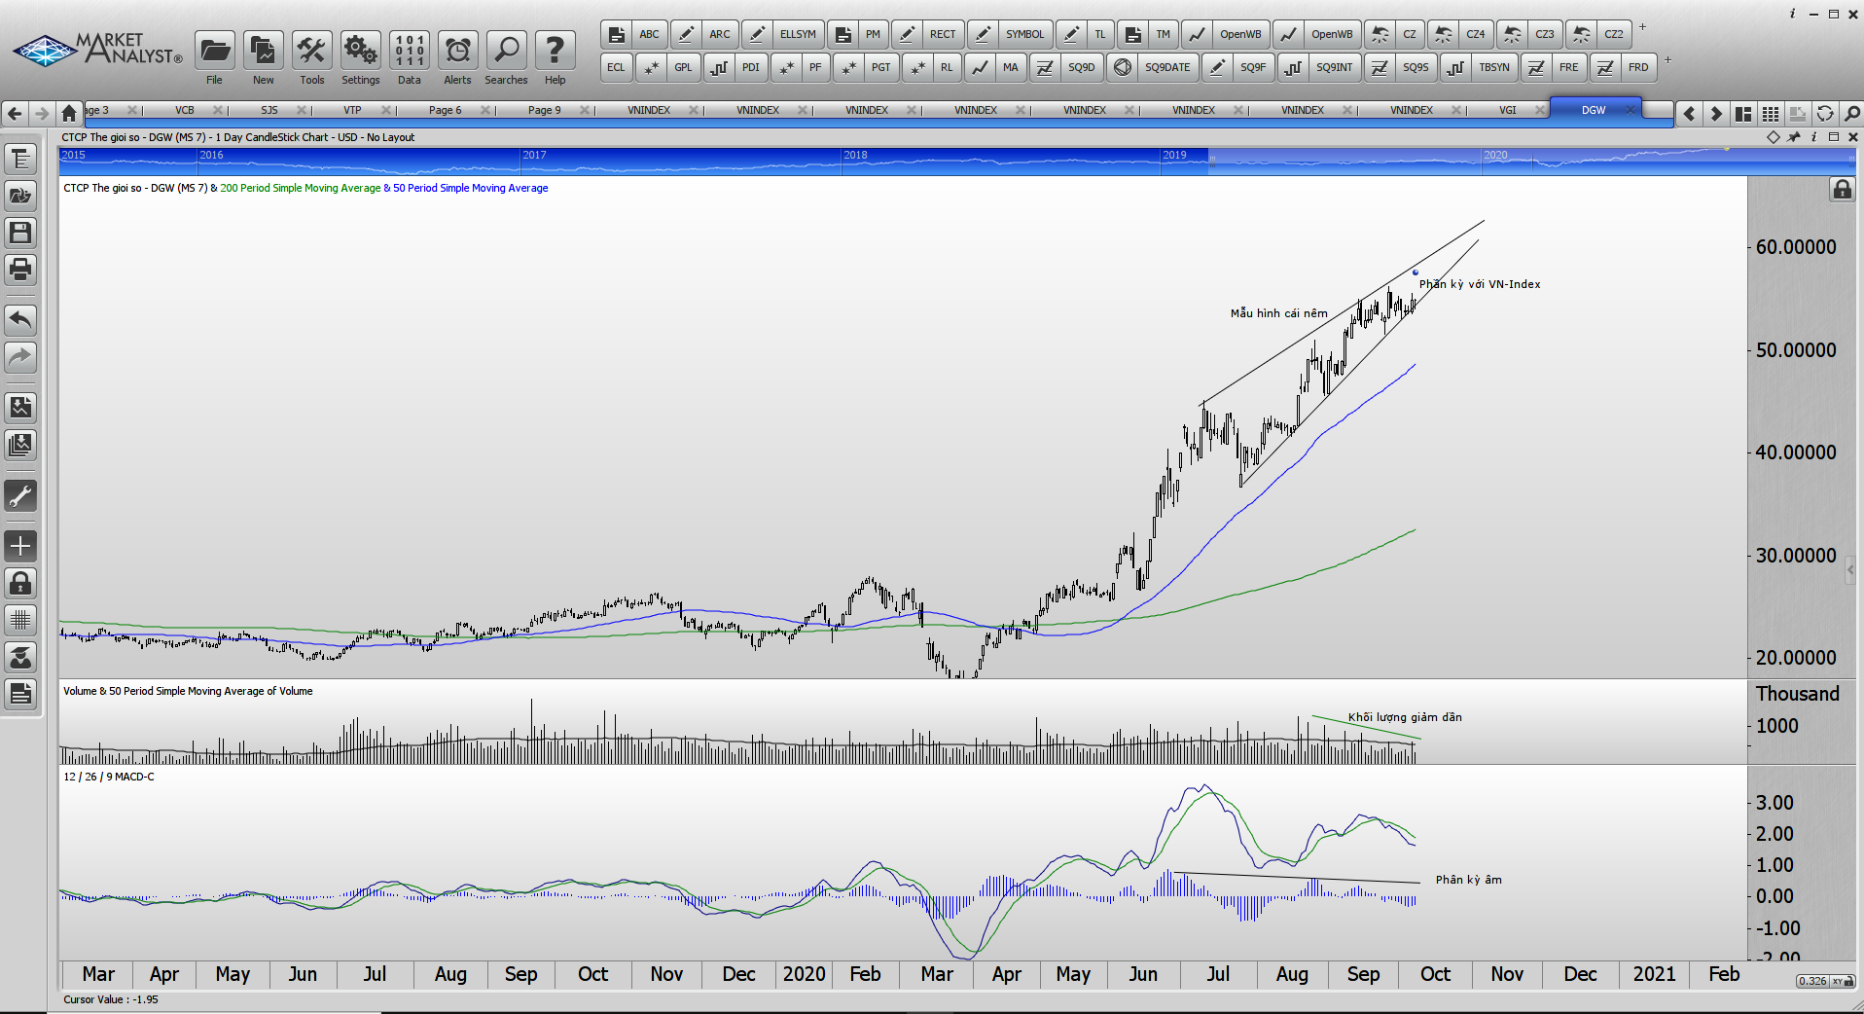Toggle the pin icon on chart title bar
Screen dimensions: 1864x1014
(1794, 137)
